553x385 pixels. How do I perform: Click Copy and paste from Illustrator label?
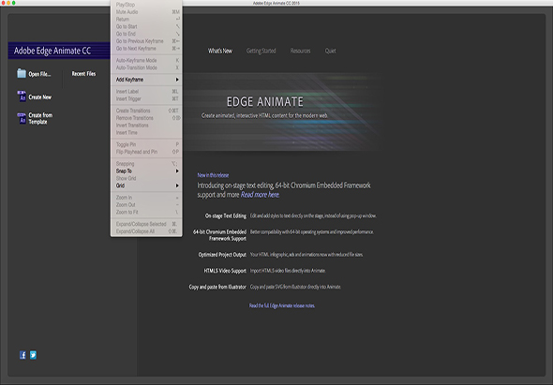217,287
